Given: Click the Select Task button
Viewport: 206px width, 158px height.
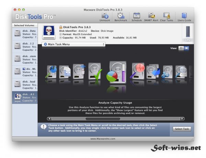Looking at the screenshot, I should point(182,129).
